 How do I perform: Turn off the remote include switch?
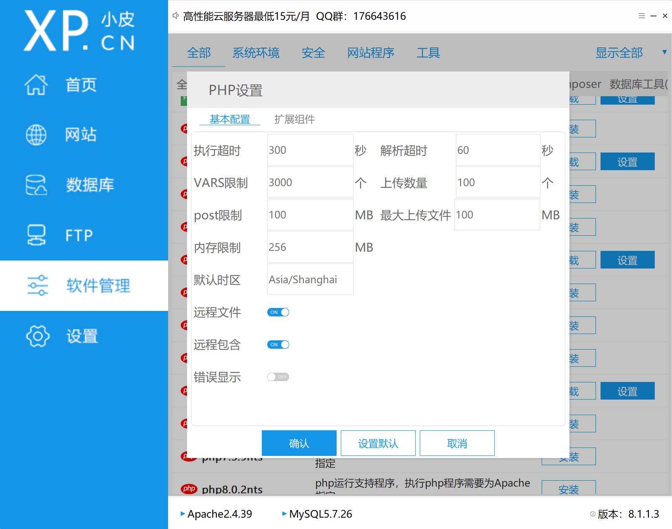pyautogui.click(x=278, y=345)
